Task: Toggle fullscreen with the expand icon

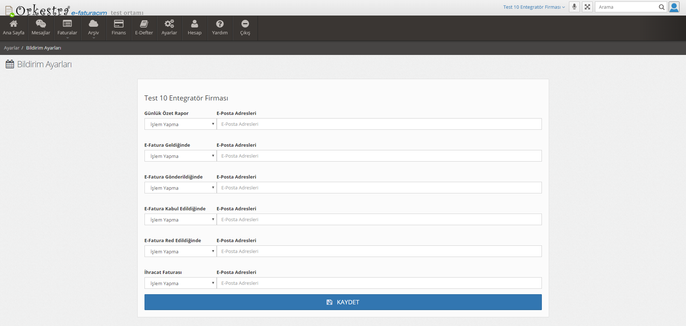Action: tap(587, 7)
